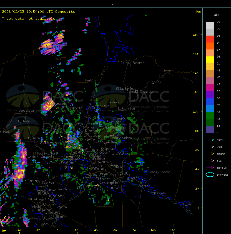Click the cyan 50YD arrow icon
Screen dimensions: 231x234
210,140
